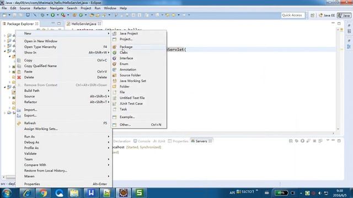Click the red Delete X icon
The width and height of the screenshot is (353, 198).
click(19, 77)
